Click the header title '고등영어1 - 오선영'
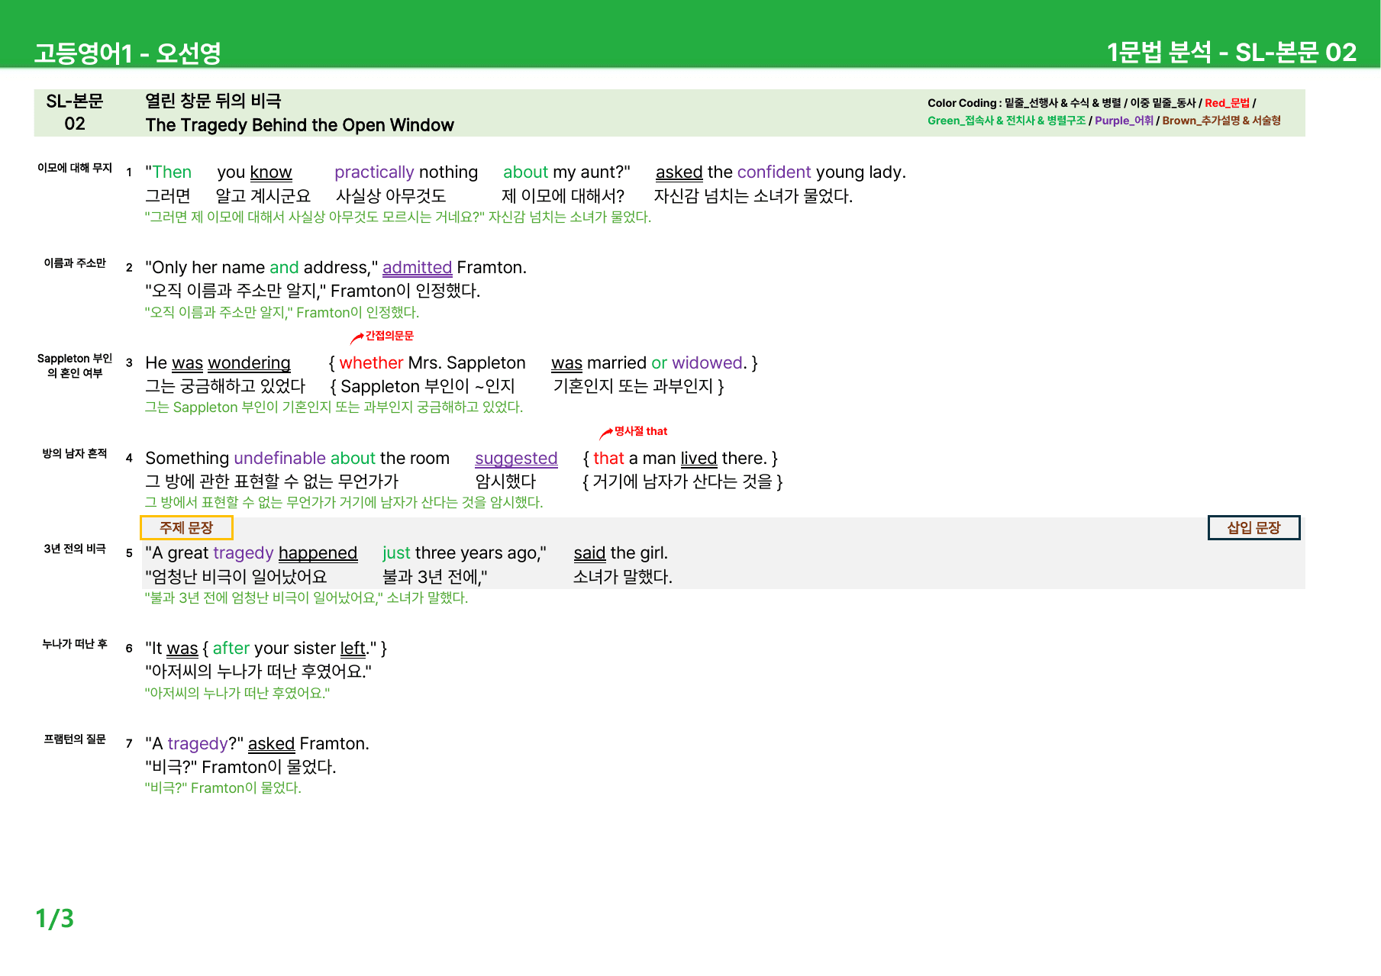The image size is (1381, 976). [127, 53]
